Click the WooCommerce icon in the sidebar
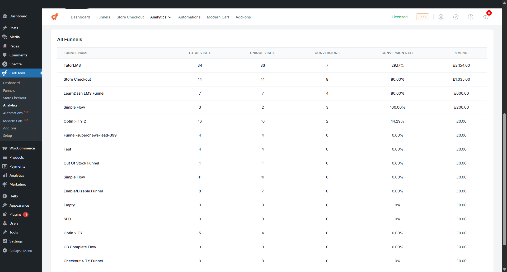Image resolution: width=507 pixels, height=272 pixels. (x=5, y=148)
